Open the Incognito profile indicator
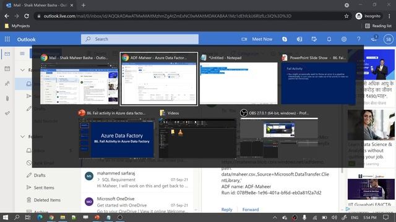The image size is (396, 222). click(x=368, y=16)
